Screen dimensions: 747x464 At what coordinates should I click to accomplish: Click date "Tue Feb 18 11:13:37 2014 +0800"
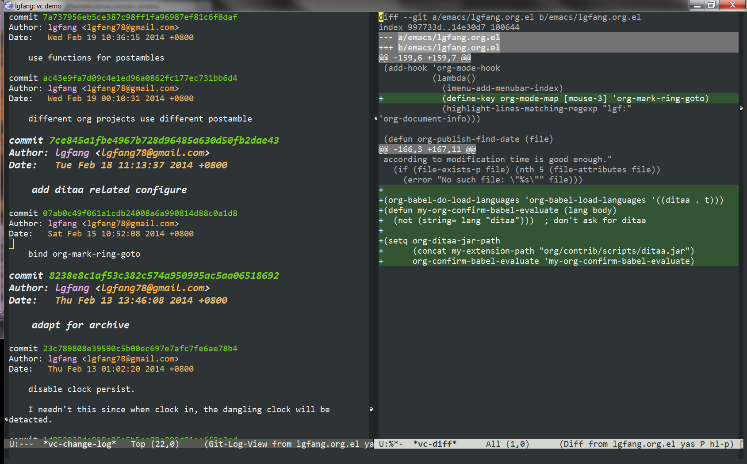pos(141,165)
